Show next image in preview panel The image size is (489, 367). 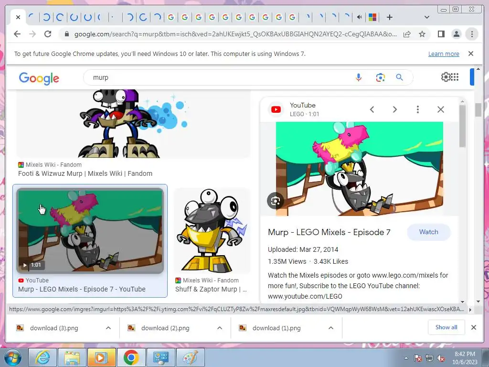395,109
